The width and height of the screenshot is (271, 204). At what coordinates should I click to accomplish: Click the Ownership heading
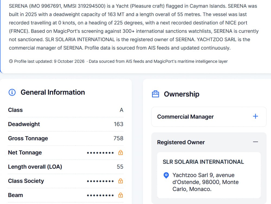coord(182,94)
